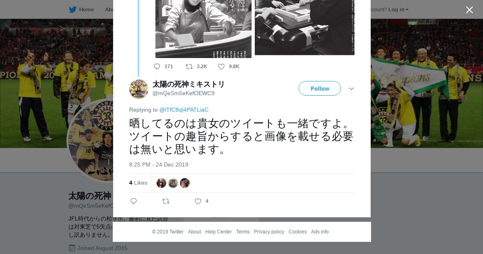The width and height of the screenshot is (483, 254).
Task: Open the @lTfC8qI4PATLiaC profile link
Action: (184, 110)
